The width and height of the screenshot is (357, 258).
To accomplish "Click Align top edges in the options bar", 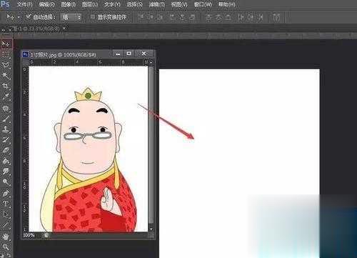I will click(141, 16).
